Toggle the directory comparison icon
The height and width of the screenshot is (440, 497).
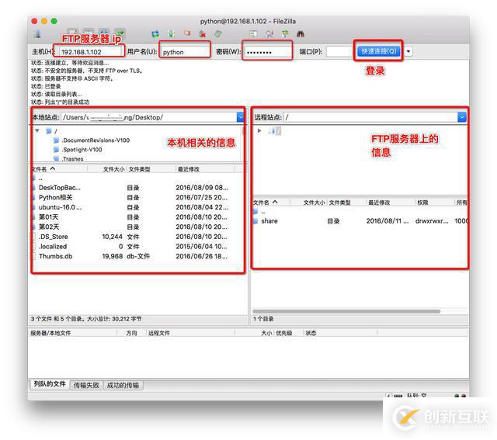pyautogui.click(x=269, y=34)
